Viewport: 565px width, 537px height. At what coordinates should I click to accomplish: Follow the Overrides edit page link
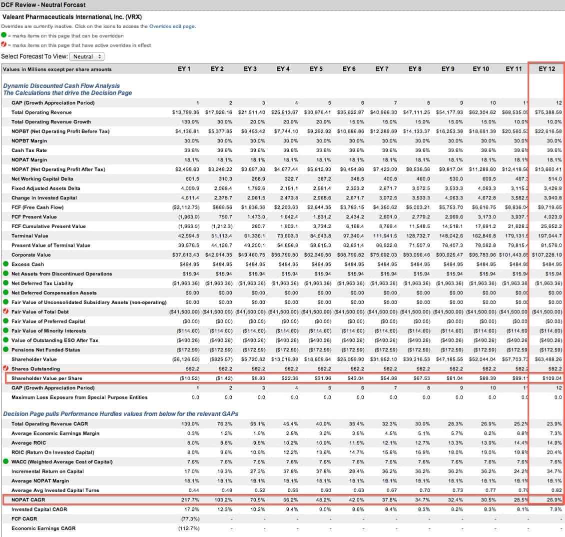click(172, 26)
